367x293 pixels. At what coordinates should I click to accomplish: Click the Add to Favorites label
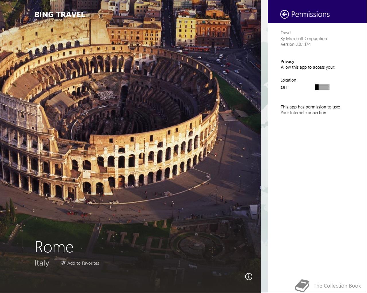click(83, 263)
